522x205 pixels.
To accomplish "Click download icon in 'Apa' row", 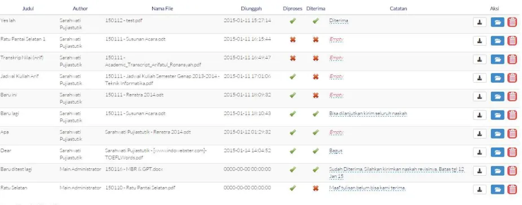I will coord(480,134).
